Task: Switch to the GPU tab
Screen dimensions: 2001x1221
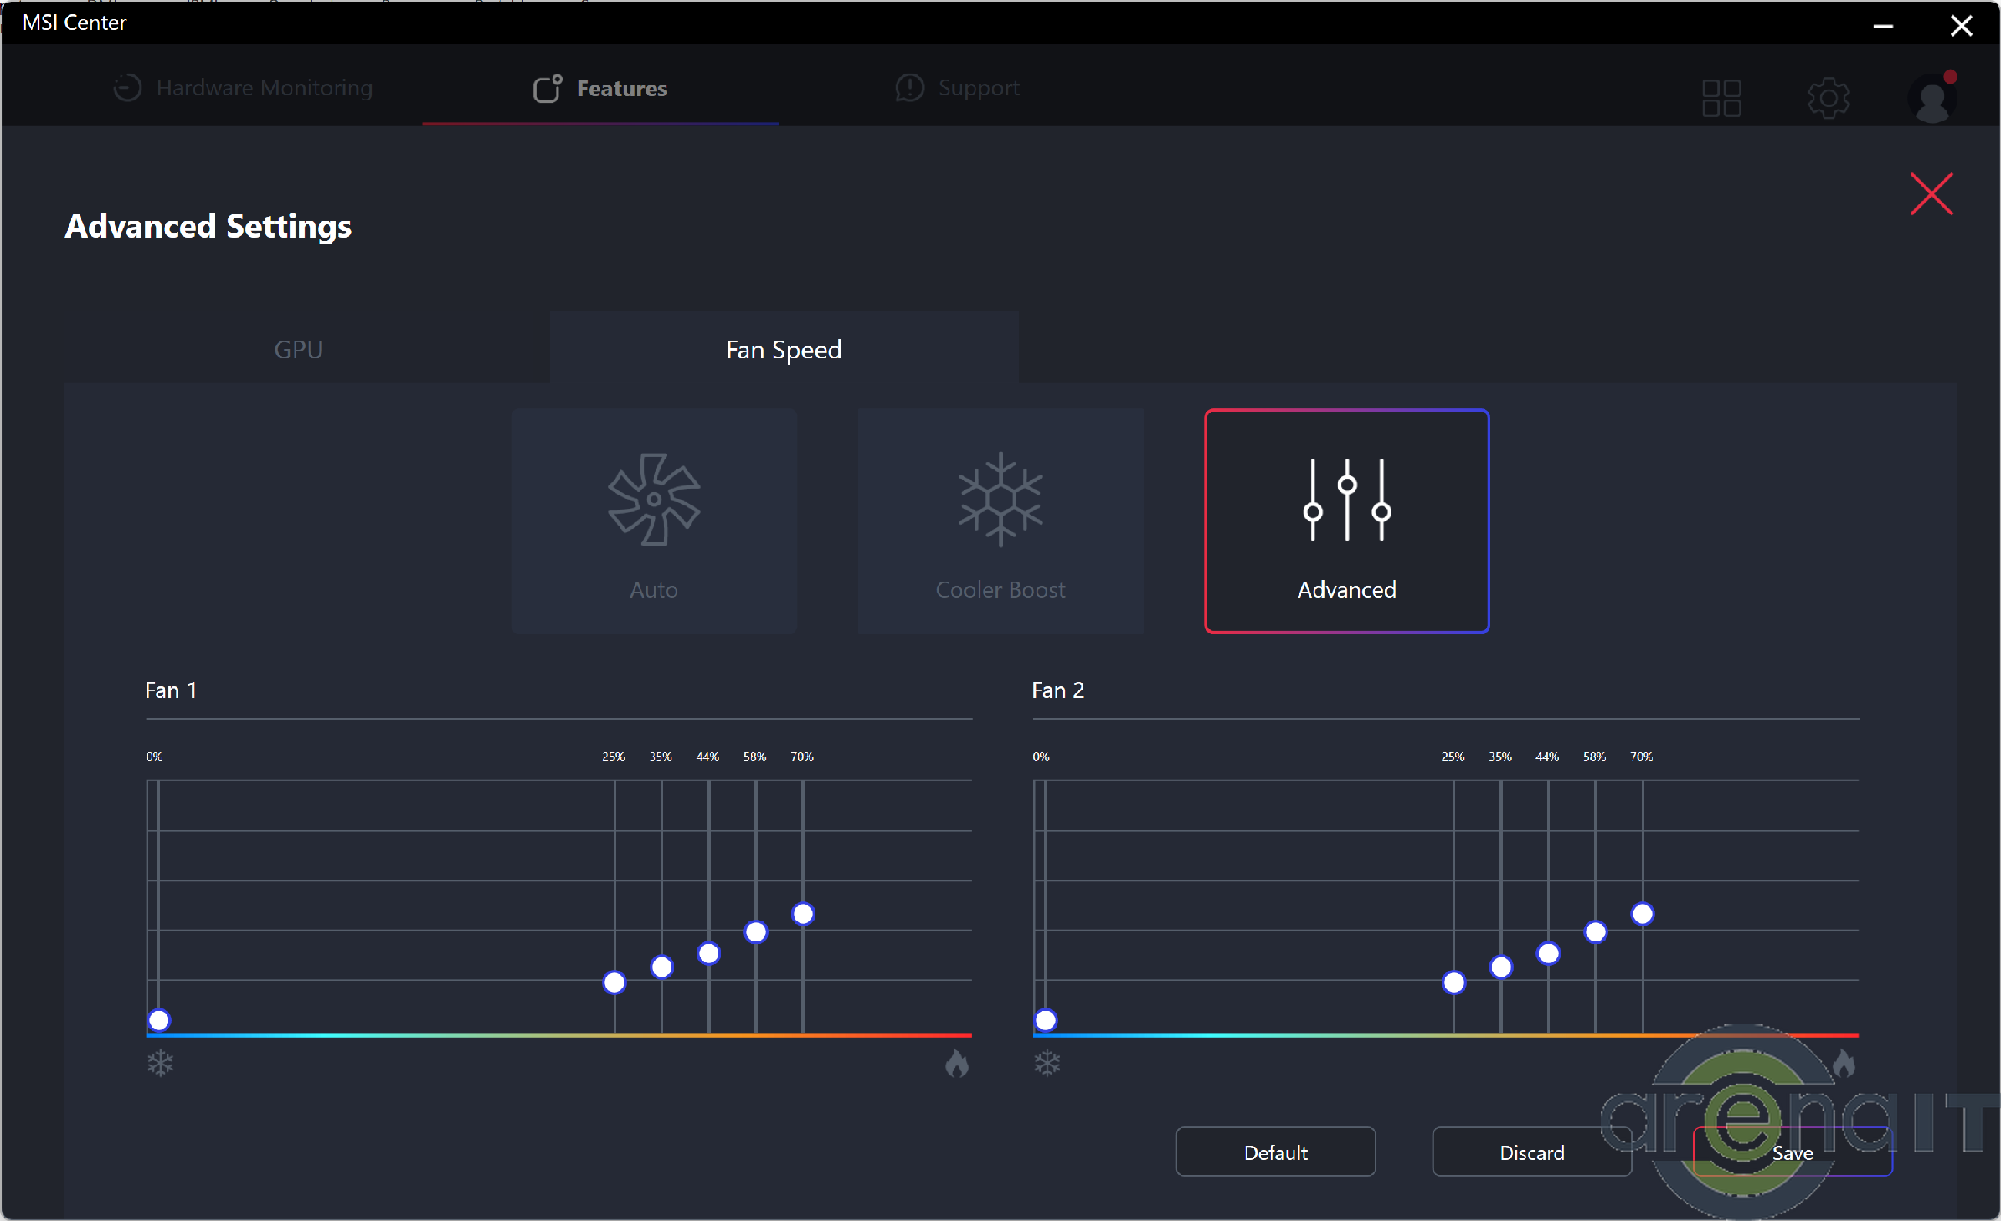Action: 299,349
